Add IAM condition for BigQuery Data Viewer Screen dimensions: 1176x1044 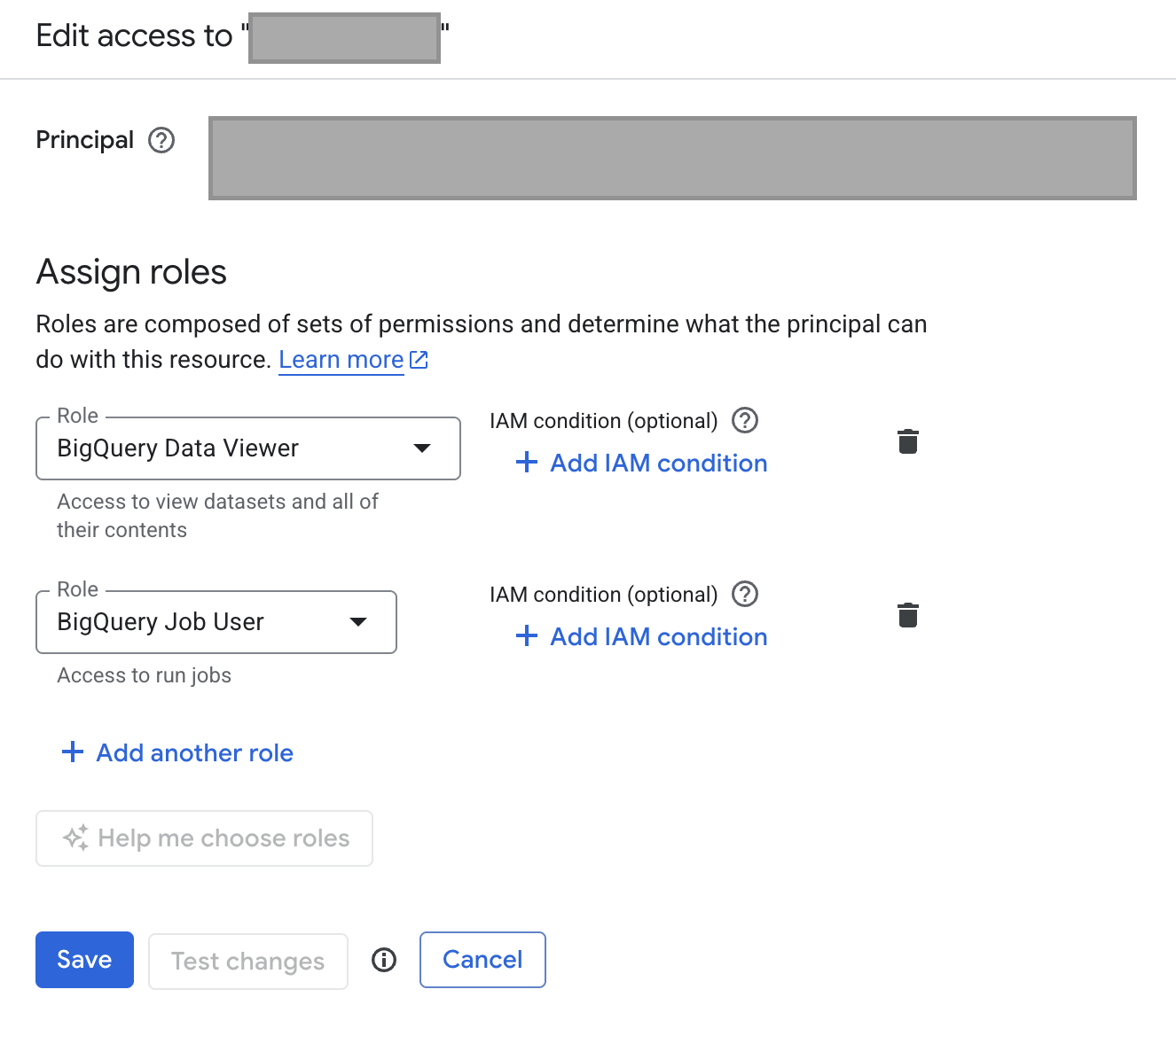(641, 463)
